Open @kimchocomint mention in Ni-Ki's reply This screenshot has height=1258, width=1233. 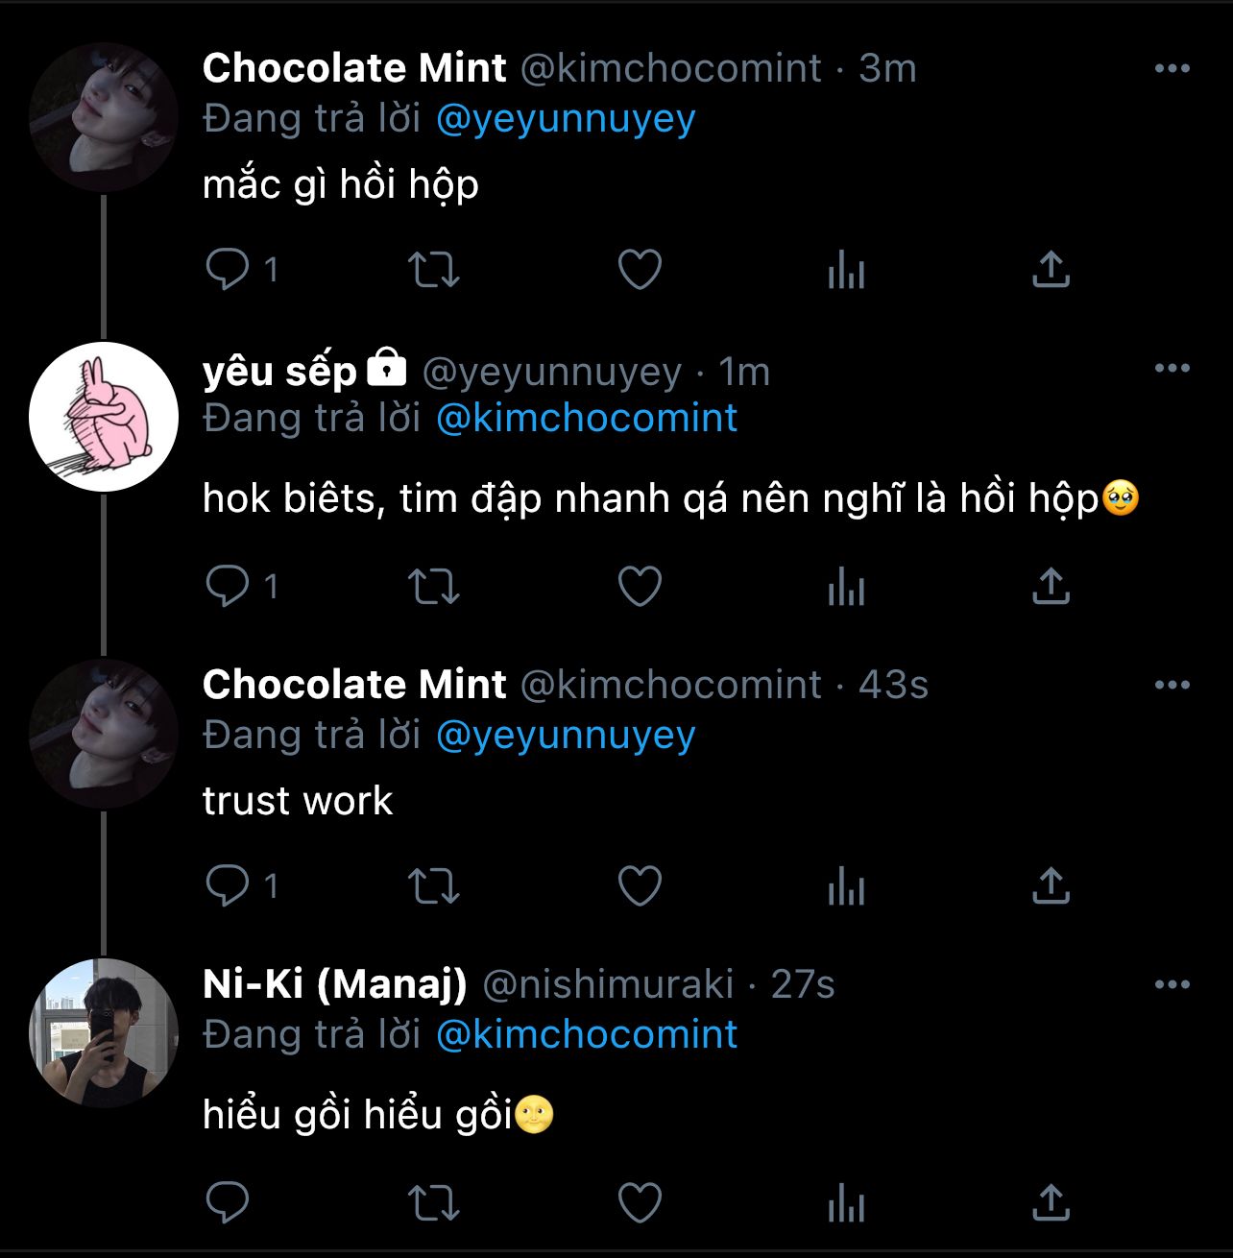[587, 1035]
